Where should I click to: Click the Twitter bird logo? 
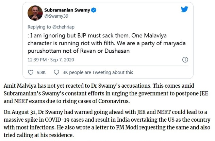[x=184, y=10]
